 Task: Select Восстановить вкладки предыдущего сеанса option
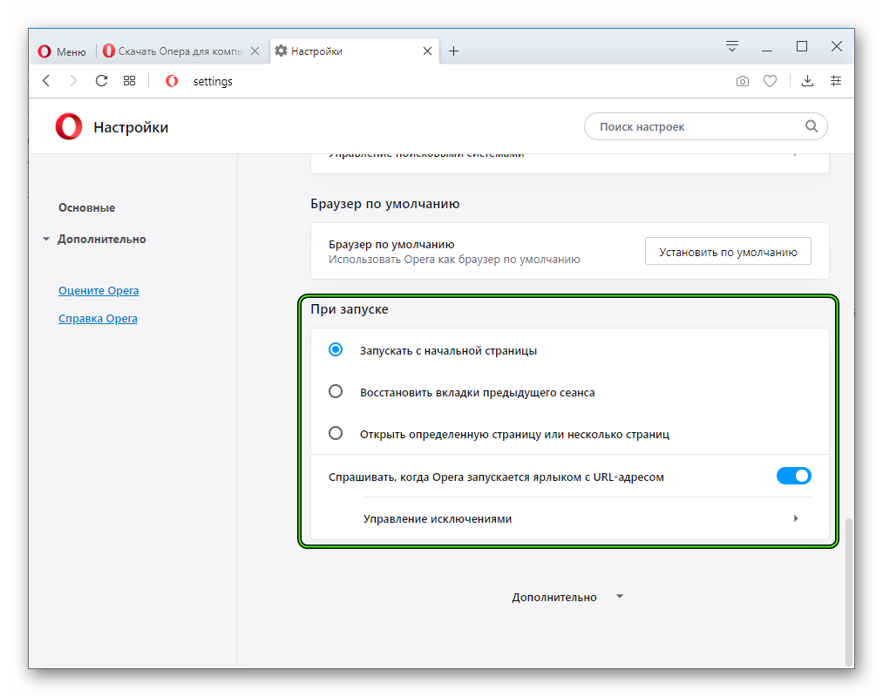(x=336, y=391)
